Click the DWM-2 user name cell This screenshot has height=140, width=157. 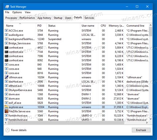(86, 99)
